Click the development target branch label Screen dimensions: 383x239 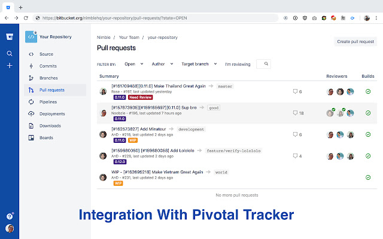[x=191, y=129]
